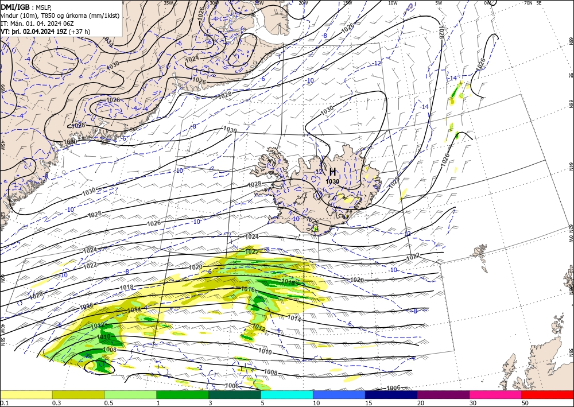Select the blue 10 mm legend swatch

339,395
